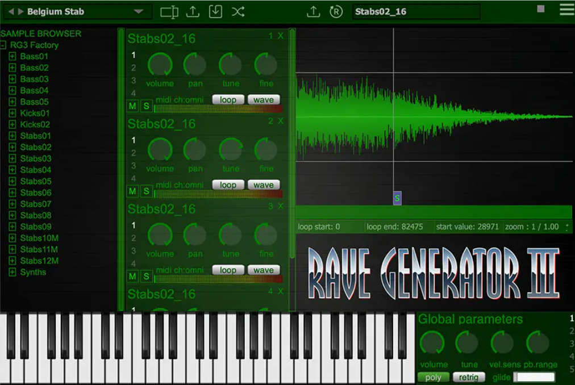This screenshot has width=575, height=385.
Task: Click the pan knob of layer 3
Action: (195, 235)
